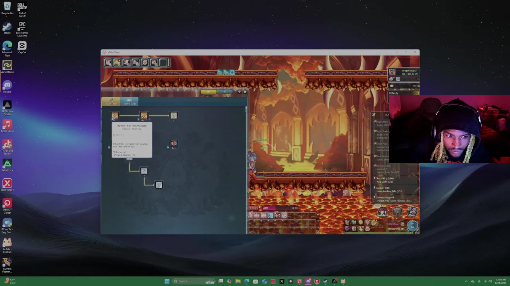The image size is (510, 286).
Task: Click blue buff status icons above platform
Action: (226, 72)
